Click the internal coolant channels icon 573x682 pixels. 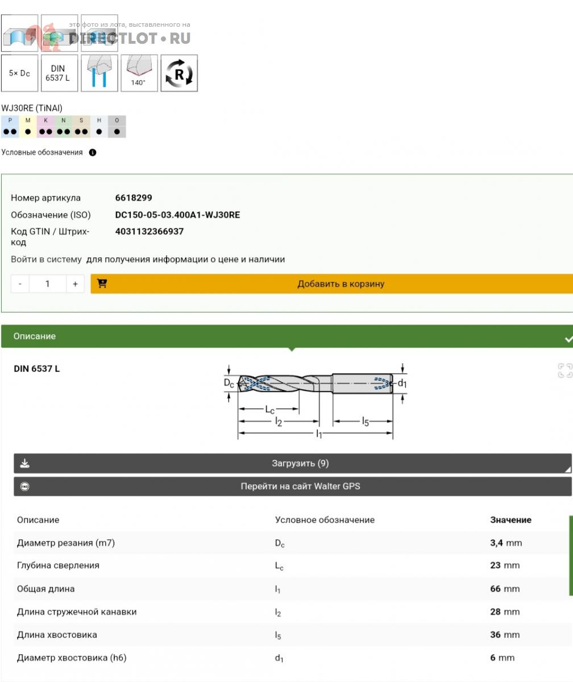pyautogui.click(x=99, y=73)
